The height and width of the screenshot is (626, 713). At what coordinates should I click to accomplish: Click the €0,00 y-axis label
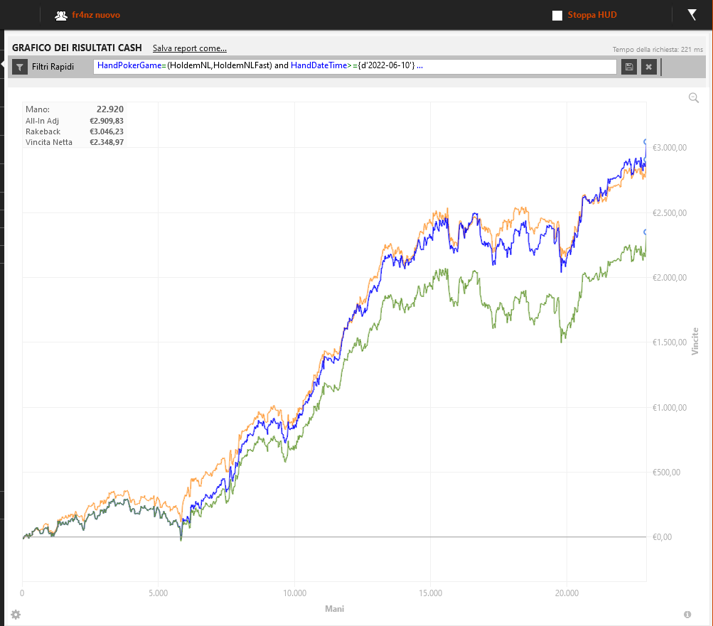pos(662,537)
